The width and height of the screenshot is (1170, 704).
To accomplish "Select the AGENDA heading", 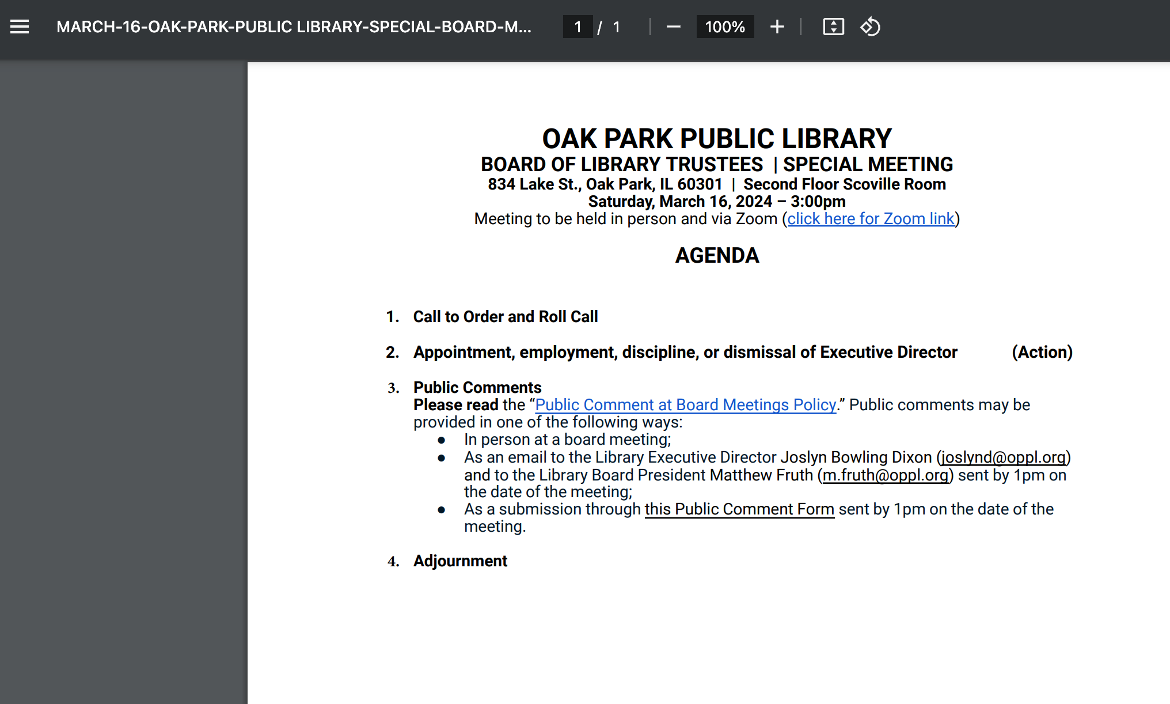I will pos(717,255).
